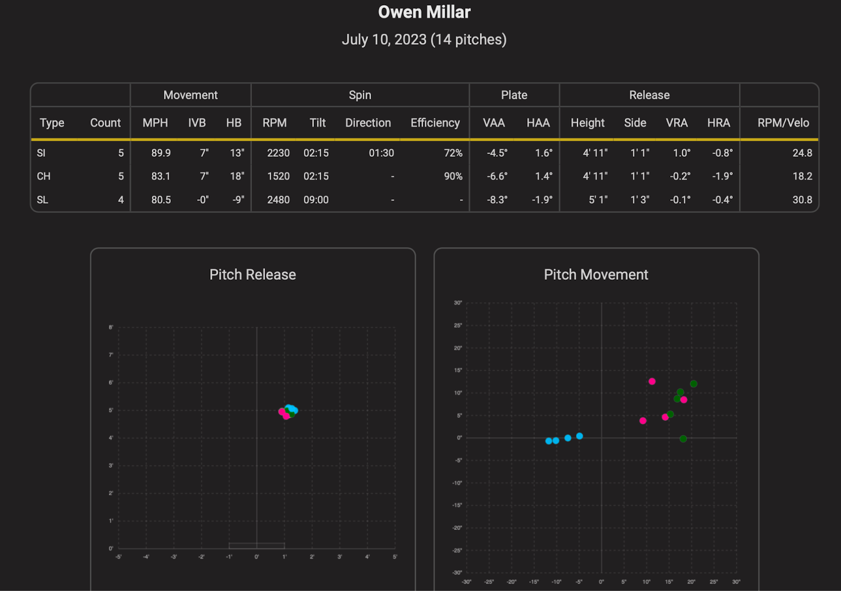Image resolution: width=841 pixels, height=591 pixels.
Task: Click the rightmost green dot in Pitch Movement
Action: [x=693, y=384]
